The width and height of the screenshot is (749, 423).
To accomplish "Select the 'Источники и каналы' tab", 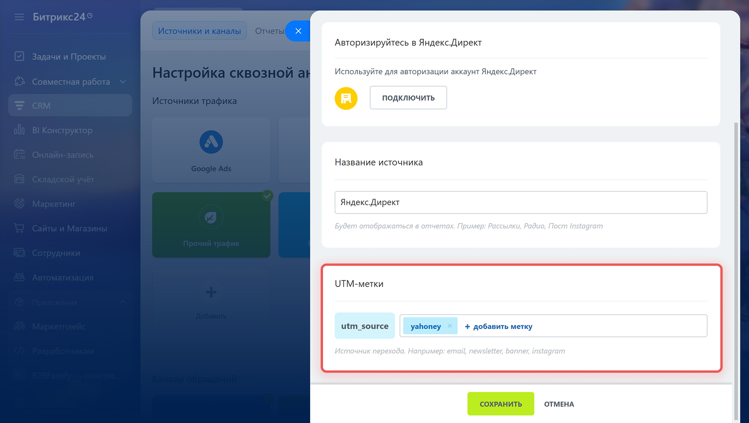I will (199, 31).
